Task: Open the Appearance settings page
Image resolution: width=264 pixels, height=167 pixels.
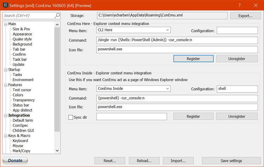Action: (x=22, y=34)
